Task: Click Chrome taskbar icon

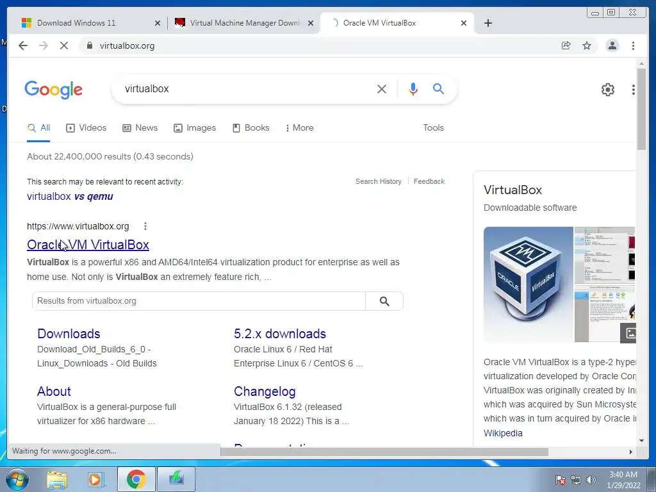Action: tap(136, 479)
